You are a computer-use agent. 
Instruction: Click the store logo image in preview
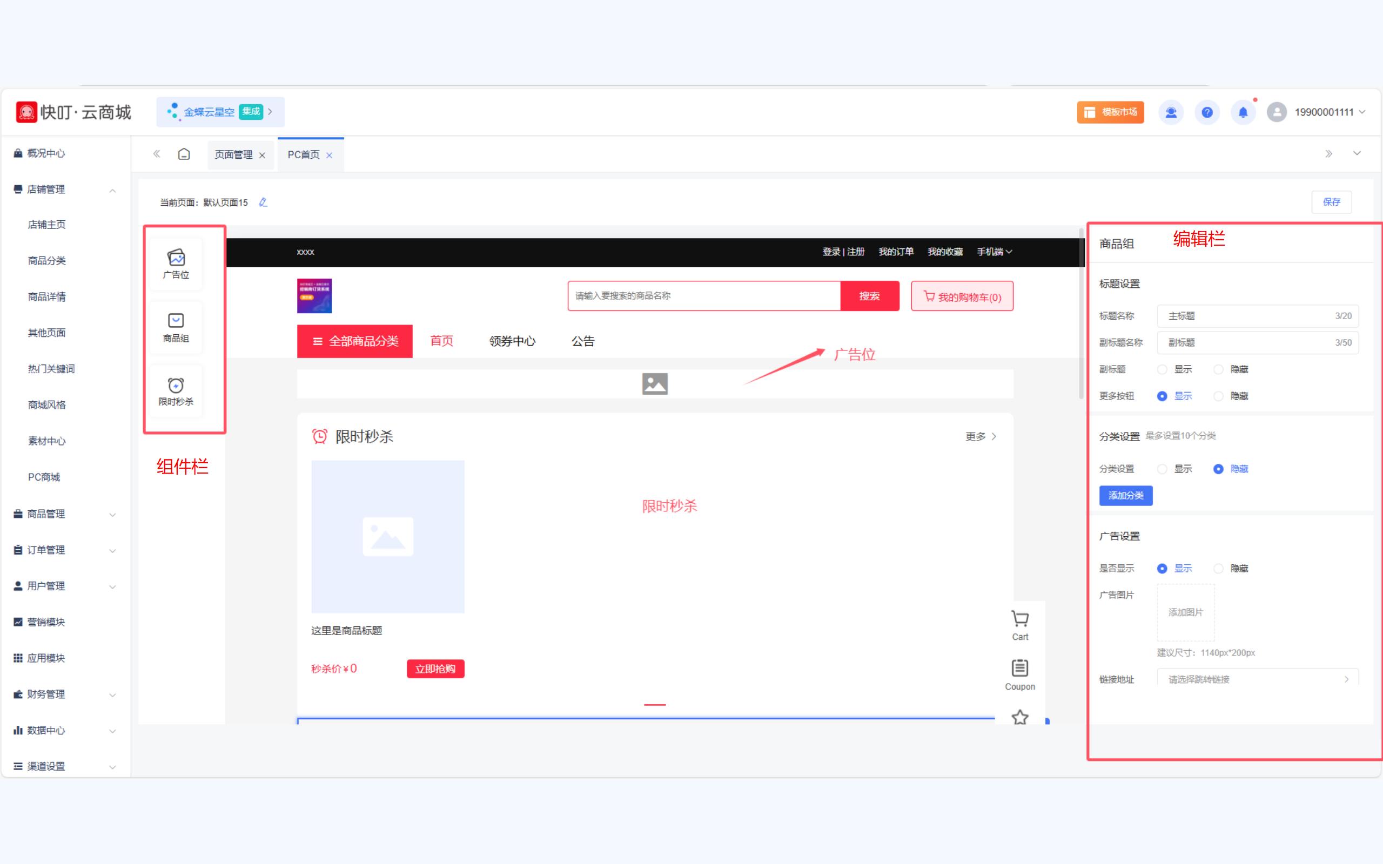point(314,296)
